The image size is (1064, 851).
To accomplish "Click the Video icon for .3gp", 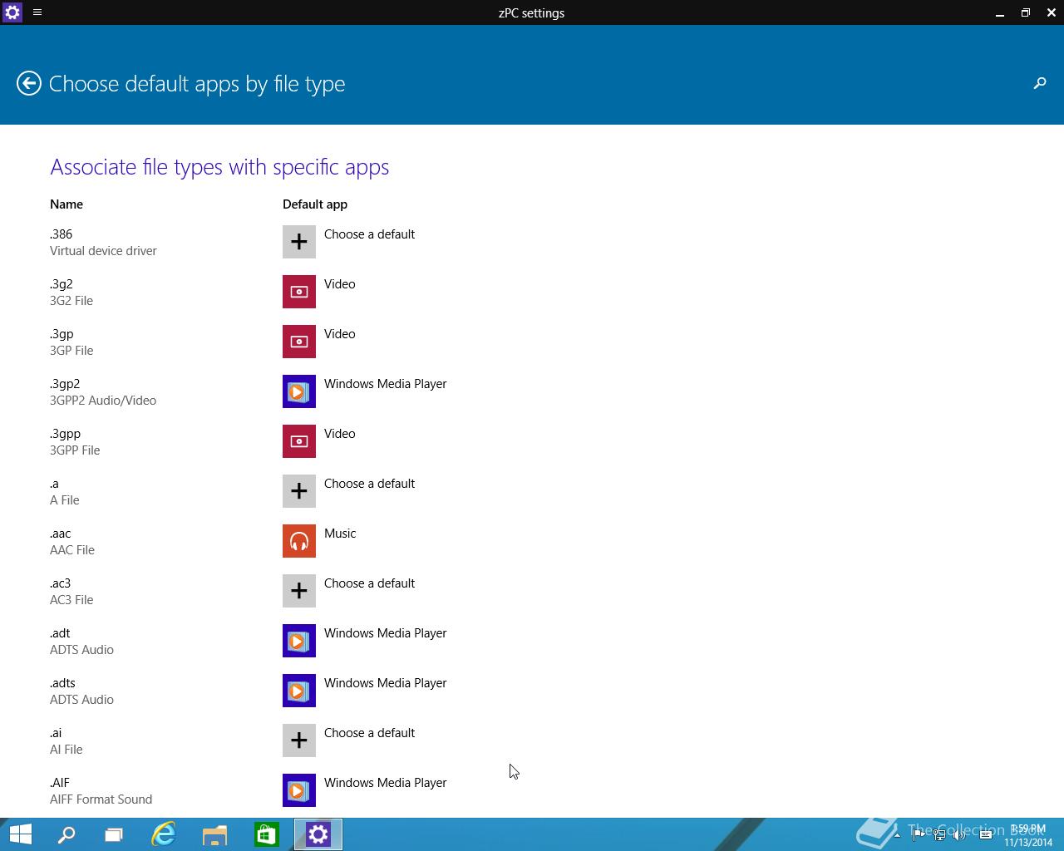I will point(299,342).
